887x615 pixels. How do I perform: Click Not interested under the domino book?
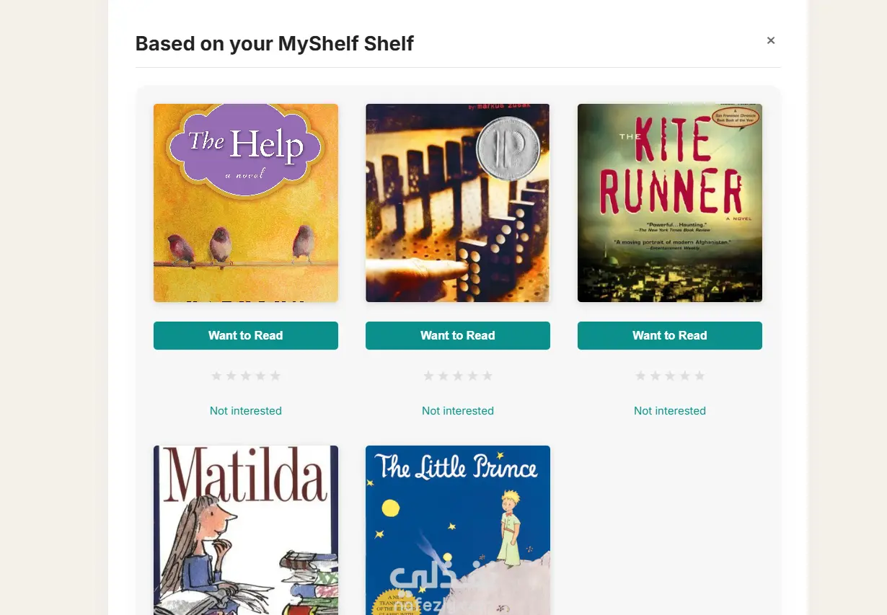tap(457, 411)
